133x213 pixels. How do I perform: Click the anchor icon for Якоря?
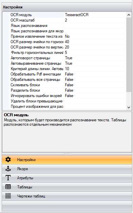click(8, 169)
